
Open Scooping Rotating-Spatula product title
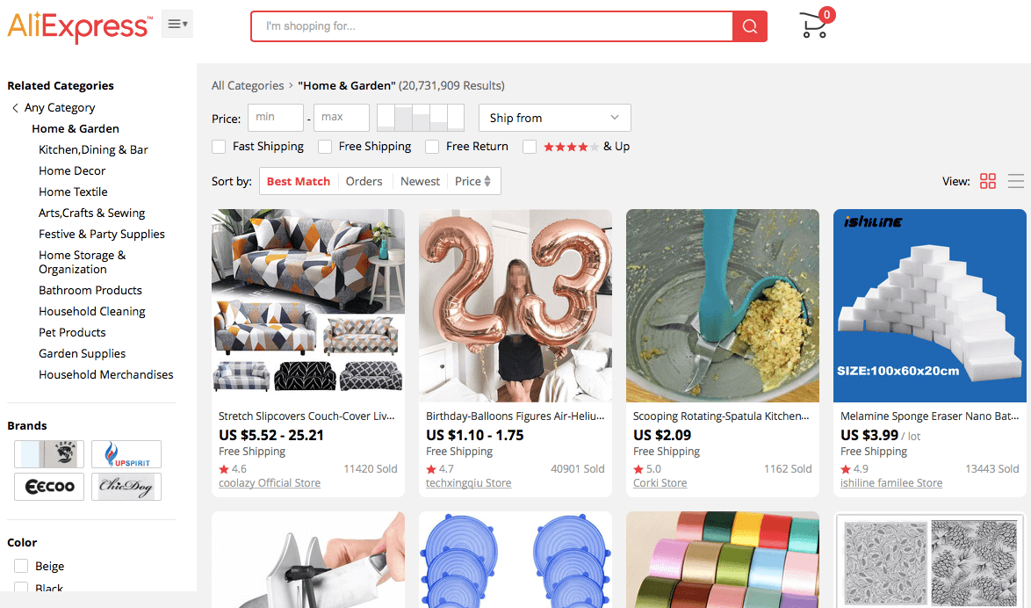(721, 416)
